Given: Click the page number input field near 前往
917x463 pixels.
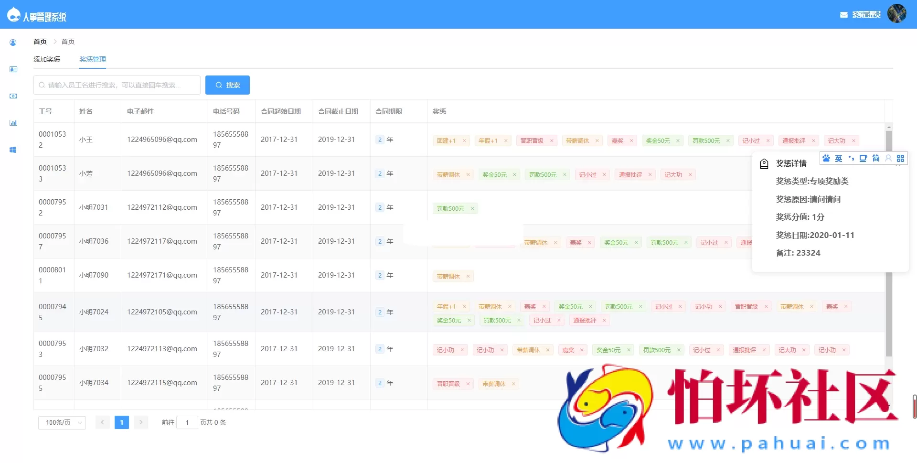Looking at the screenshot, I should coord(187,422).
